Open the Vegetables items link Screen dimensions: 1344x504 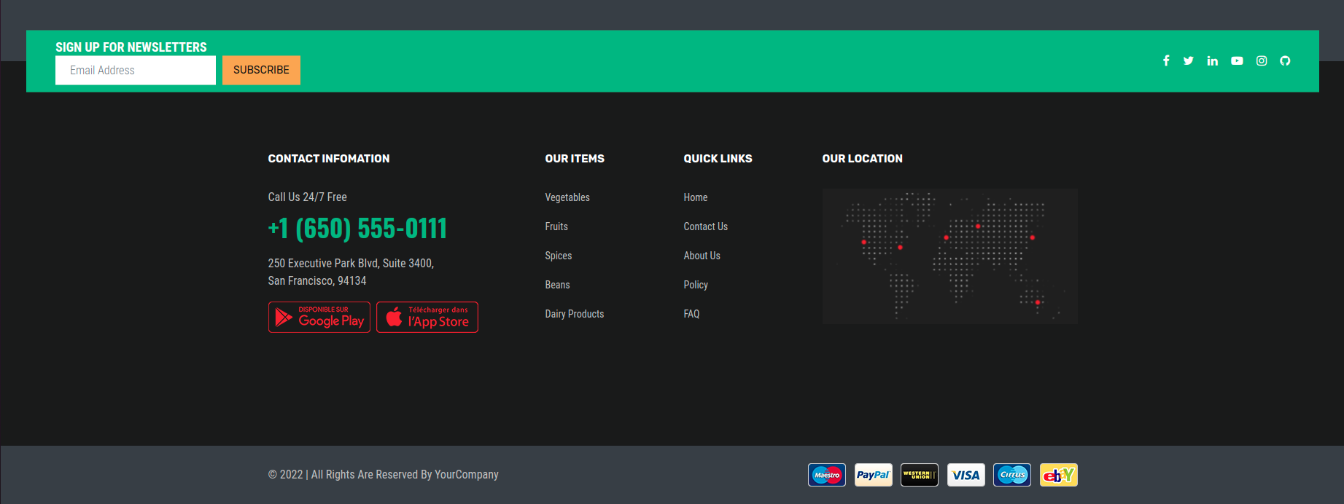tap(567, 197)
